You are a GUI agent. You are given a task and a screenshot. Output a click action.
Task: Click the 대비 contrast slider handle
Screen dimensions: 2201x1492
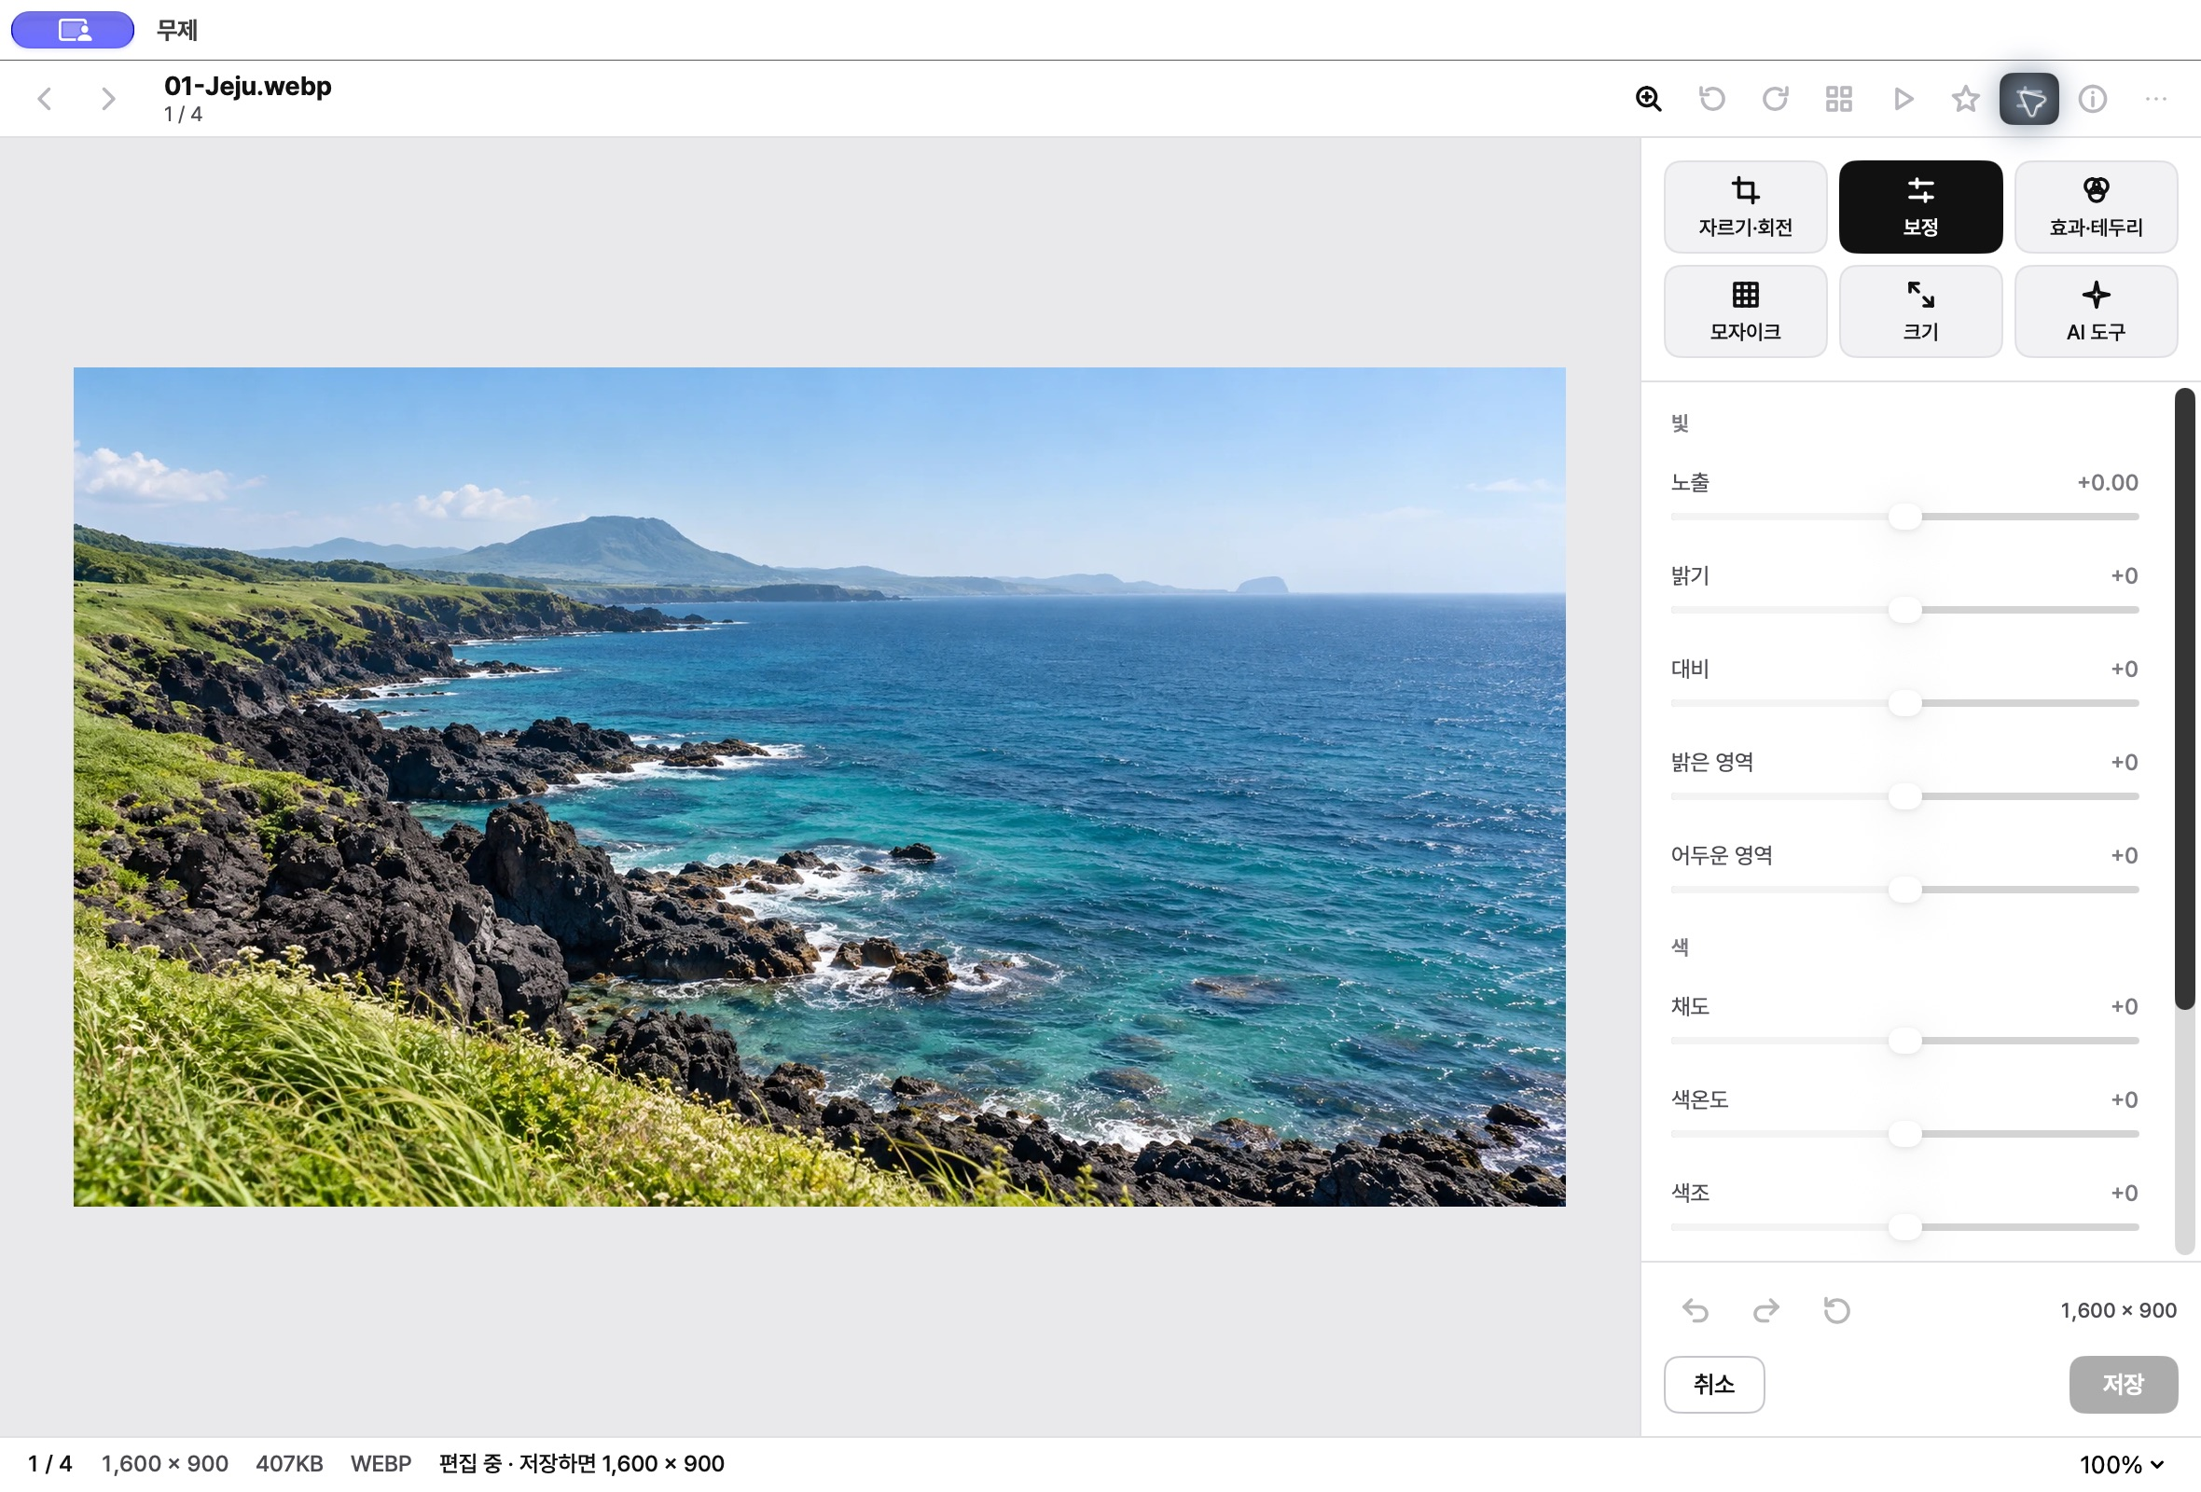click(x=1904, y=703)
